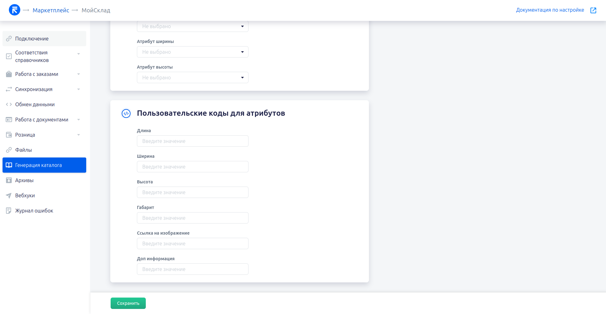Click the code brackets icon beside Обмен данными
This screenshot has height=314, width=606.
[9, 104]
